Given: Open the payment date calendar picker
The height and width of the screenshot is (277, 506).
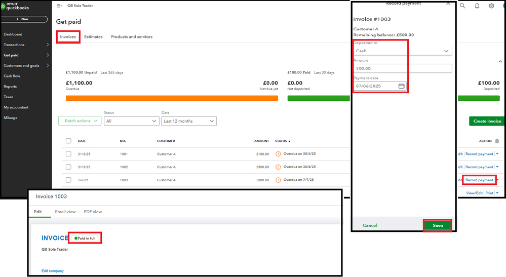Looking at the screenshot, I should point(401,86).
